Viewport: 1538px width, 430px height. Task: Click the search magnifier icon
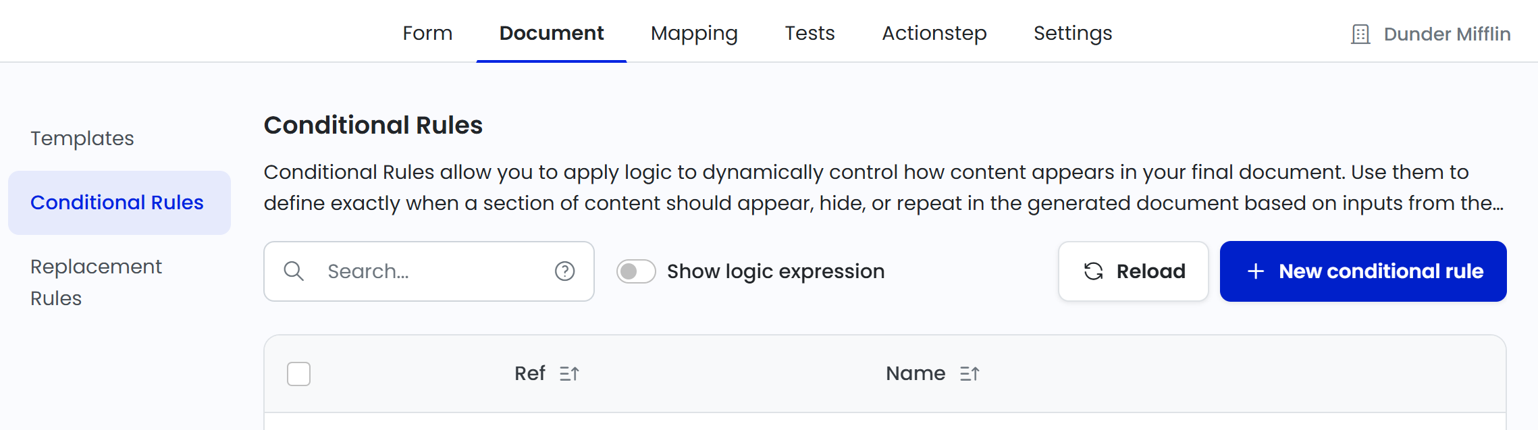coord(294,271)
